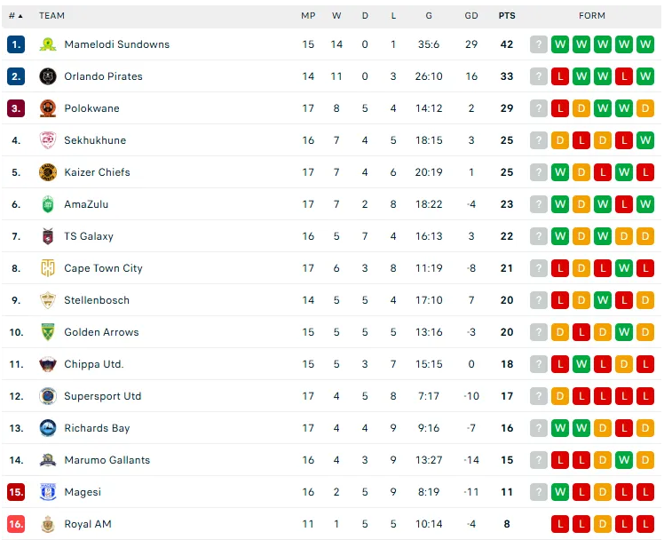
Task: Click the MP column header
Action: (308, 16)
